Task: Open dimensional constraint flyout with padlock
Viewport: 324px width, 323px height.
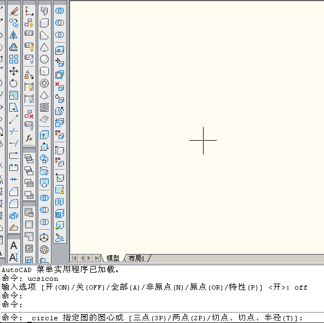Action: coord(29,74)
